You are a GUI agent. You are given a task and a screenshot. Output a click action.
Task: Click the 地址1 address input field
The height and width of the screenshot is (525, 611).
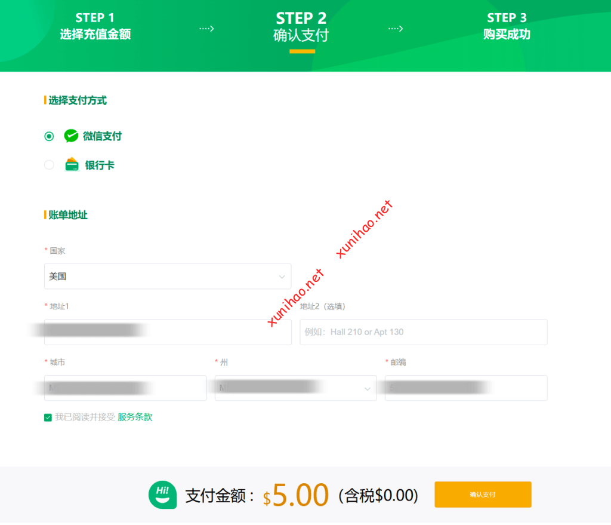[168, 332]
